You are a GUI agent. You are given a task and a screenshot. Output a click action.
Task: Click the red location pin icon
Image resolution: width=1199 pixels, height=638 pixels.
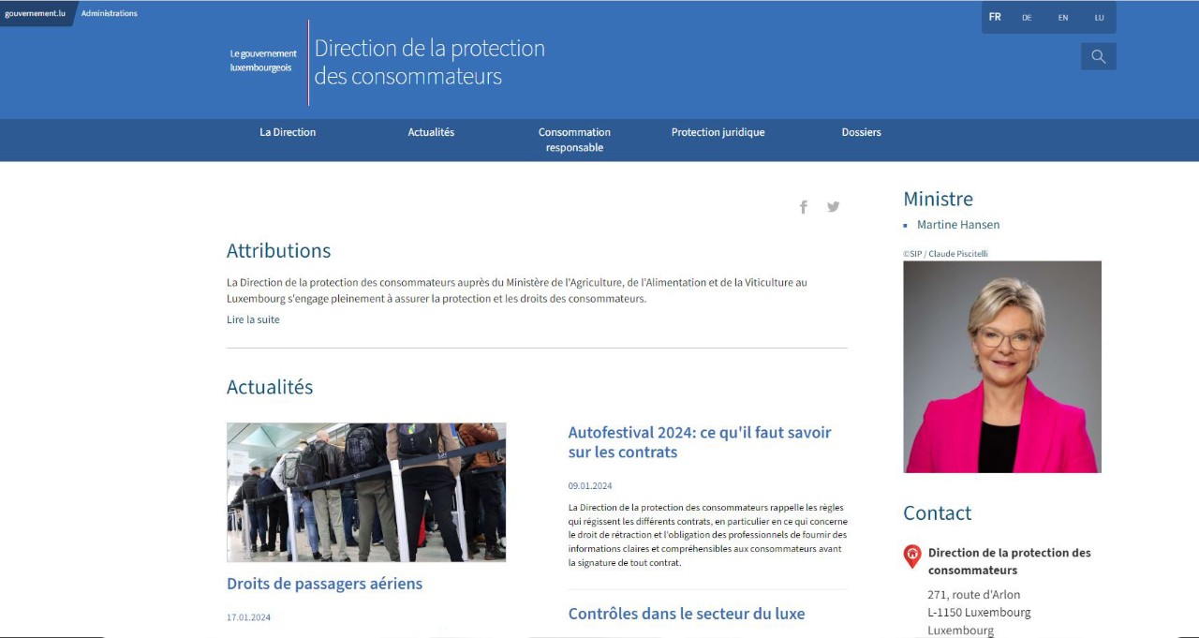click(911, 556)
